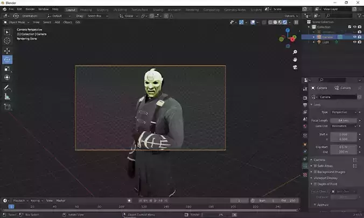This screenshot has width=364, height=218.
Task: Activate the Measure tool
Action: tap(7, 97)
